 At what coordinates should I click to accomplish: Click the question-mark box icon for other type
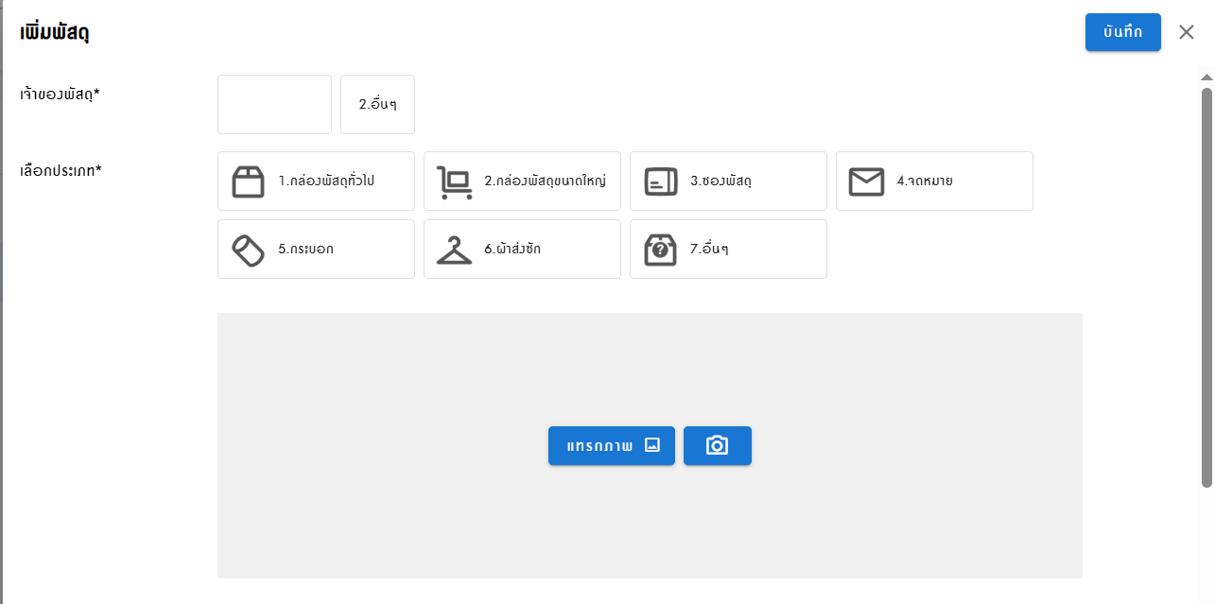point(660,250)
